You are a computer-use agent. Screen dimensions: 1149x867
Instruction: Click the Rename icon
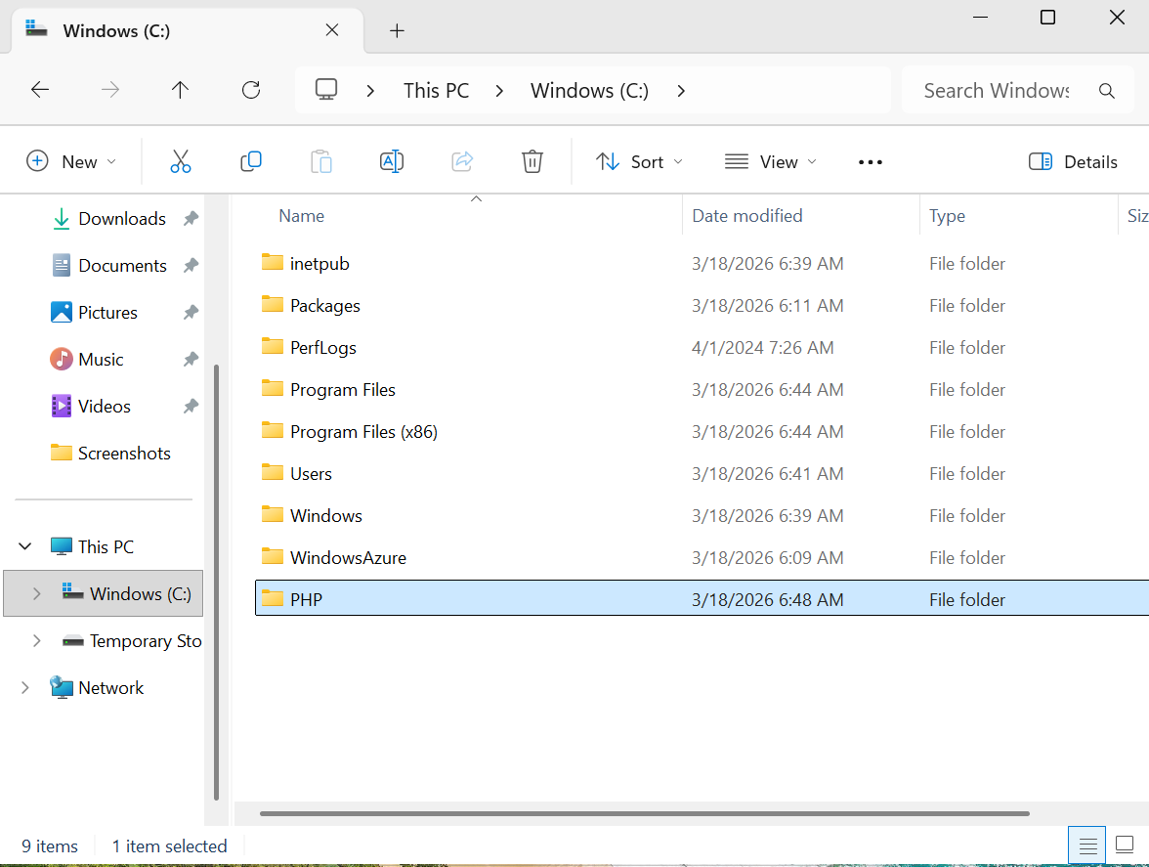[x=391, y=161]
